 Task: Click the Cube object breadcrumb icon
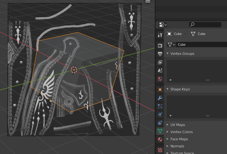169,34
